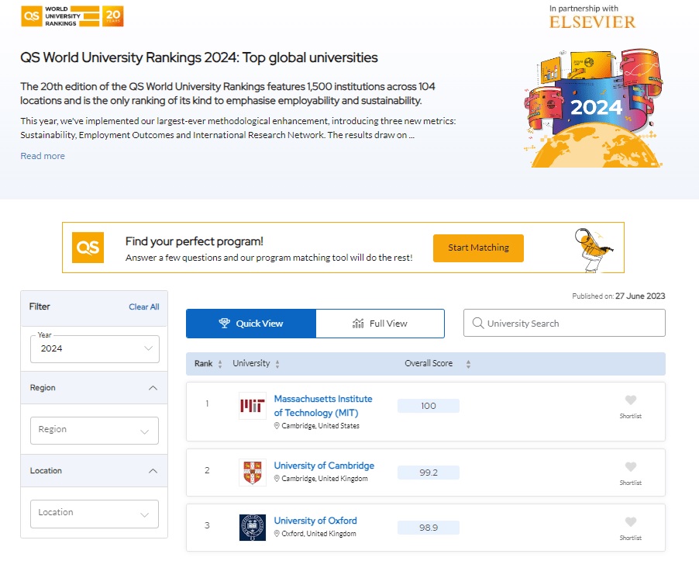Image resolution: width=699 pixels, height=561 pixels.
Task: Toggle shortlist heart for University of Cambridge
Action: (630, 467)
